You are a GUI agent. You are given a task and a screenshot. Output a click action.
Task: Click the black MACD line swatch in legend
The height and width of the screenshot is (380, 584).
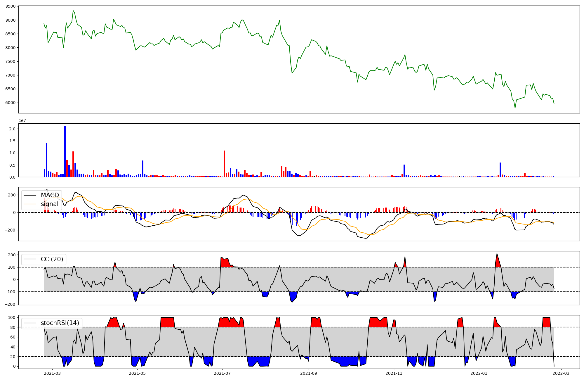pyautogui.click(x=30, y=195)
